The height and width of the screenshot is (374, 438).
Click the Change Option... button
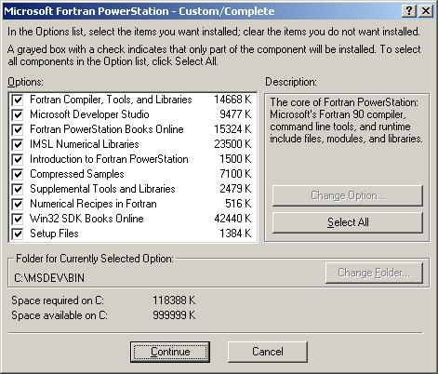tap(348, 195)
